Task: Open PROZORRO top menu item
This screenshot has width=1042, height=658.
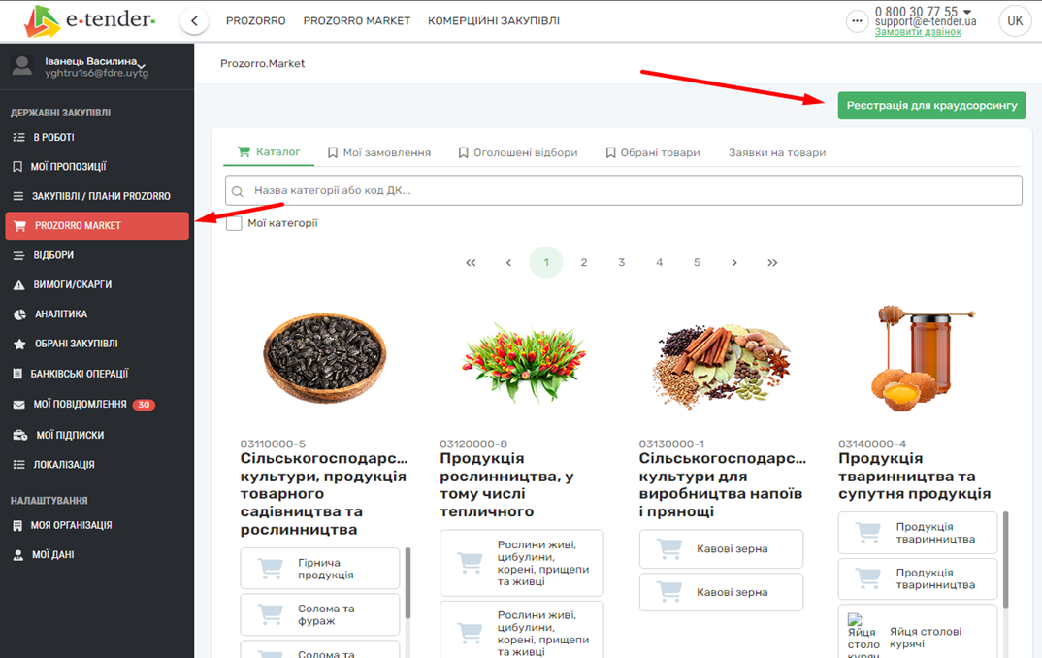Action: pos(256,21)
